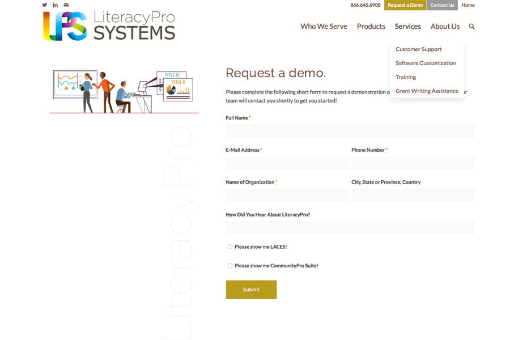Go to the Home link

[468, 5]
